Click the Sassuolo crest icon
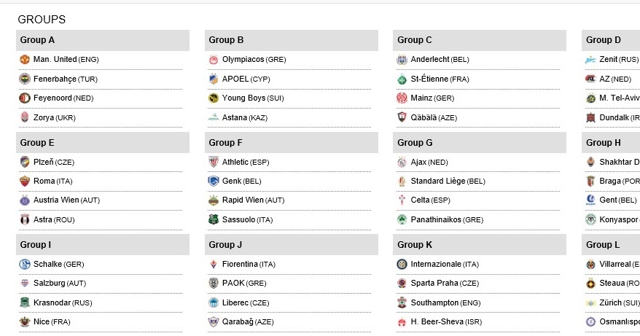The image size is (640, 336). [214, 219]
